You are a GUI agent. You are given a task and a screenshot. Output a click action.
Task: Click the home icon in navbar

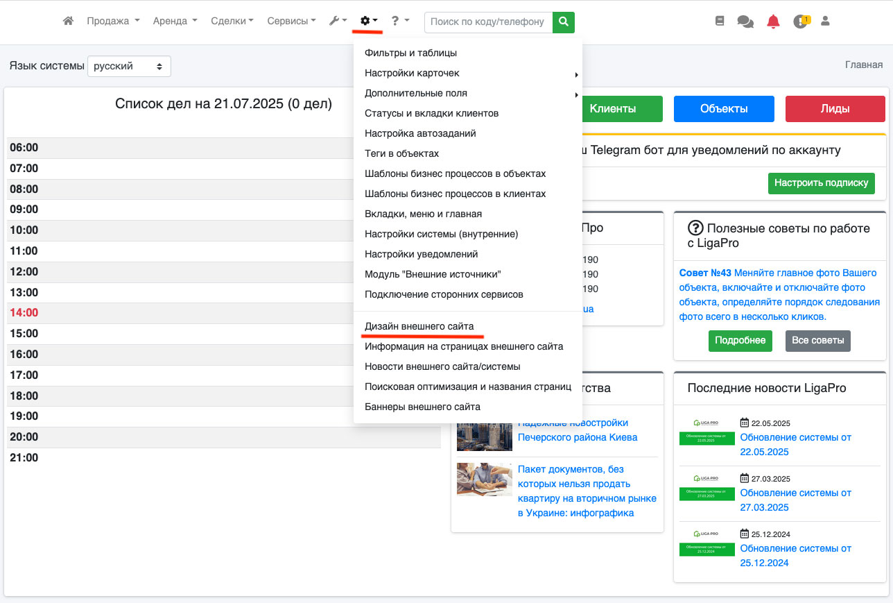68,22
